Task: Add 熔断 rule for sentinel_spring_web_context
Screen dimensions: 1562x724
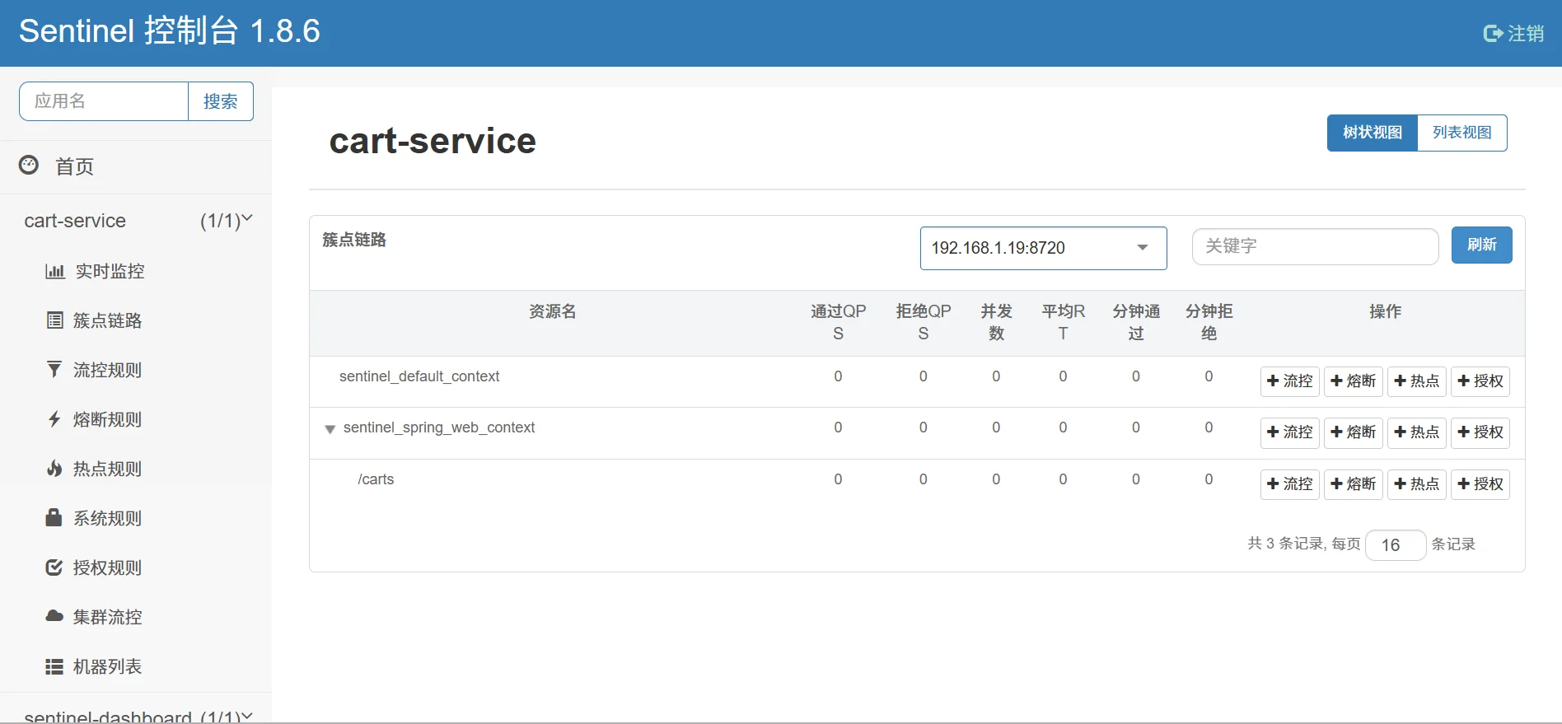Action: [1354, 432]
